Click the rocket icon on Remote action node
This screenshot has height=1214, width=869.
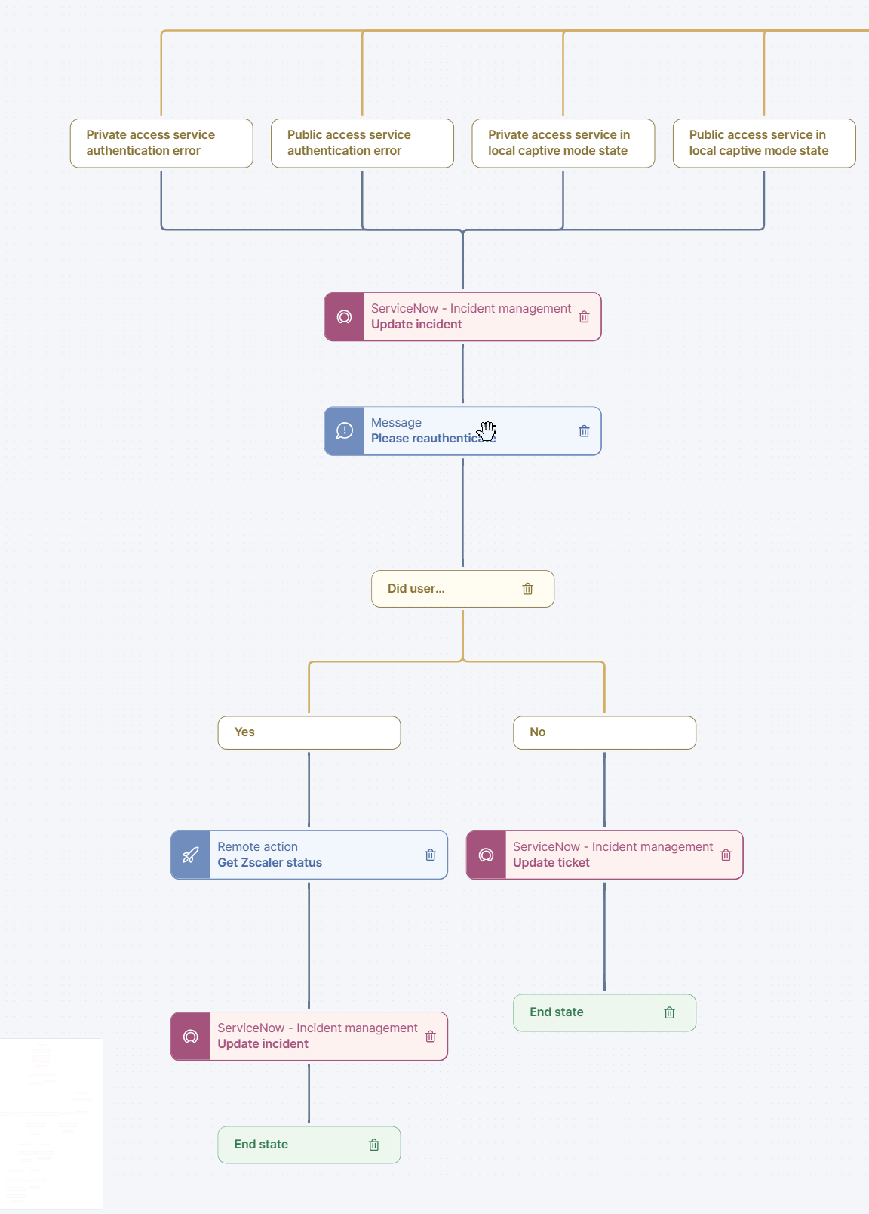point(191,855)
